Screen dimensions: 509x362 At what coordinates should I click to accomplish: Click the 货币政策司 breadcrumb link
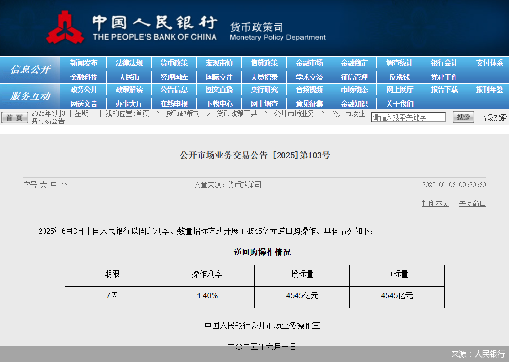click(183, 113)
